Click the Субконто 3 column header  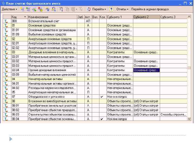pos(174,17)
